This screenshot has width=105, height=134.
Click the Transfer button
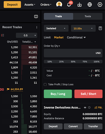point(93,126)
